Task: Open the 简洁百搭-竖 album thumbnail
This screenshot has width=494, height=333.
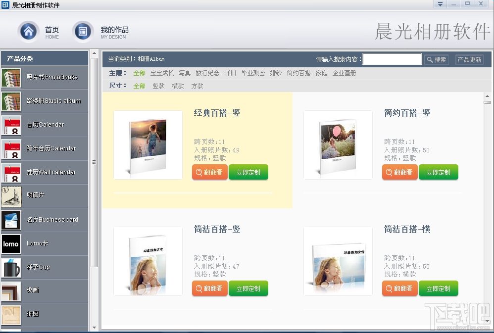Action: click(x=148, y=261)
